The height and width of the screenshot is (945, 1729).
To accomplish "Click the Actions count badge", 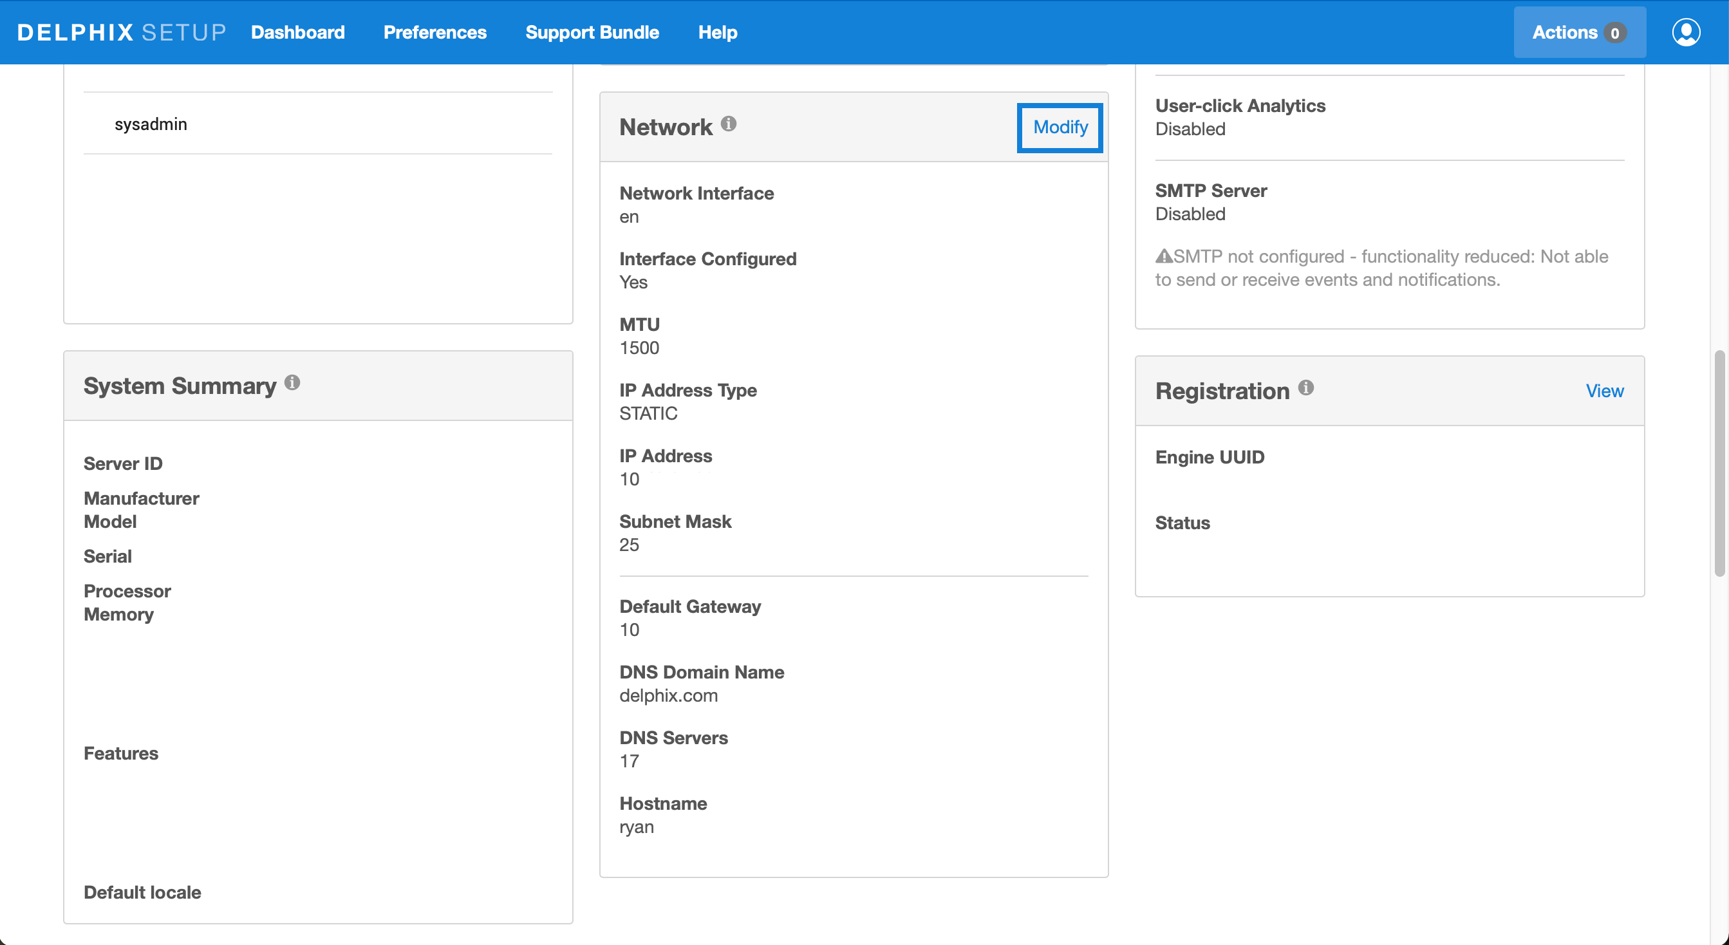I will pyautogui.click(x=1614, y=33).
